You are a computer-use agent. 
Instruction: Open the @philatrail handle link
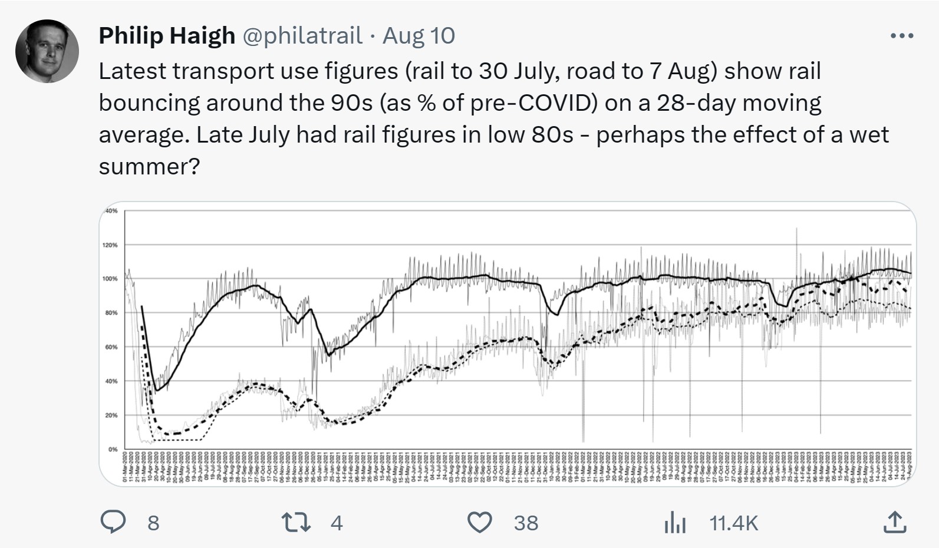302,36
